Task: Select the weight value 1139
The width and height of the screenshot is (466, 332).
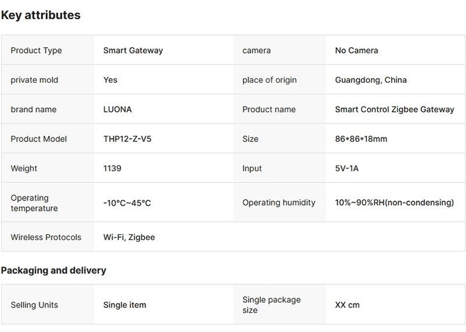Action: [x=112, y=168]
